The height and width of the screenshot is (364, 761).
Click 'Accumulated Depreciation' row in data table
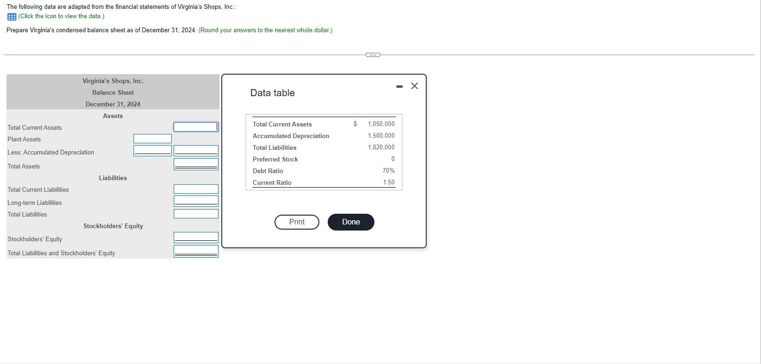point(291,136)
